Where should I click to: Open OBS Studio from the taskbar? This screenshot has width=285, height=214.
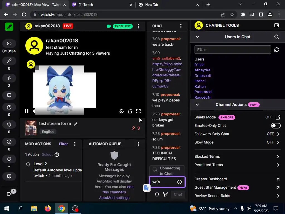tap(75, 208)
